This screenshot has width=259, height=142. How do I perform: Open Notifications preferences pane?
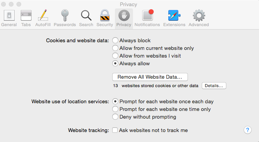click(147, 18)
